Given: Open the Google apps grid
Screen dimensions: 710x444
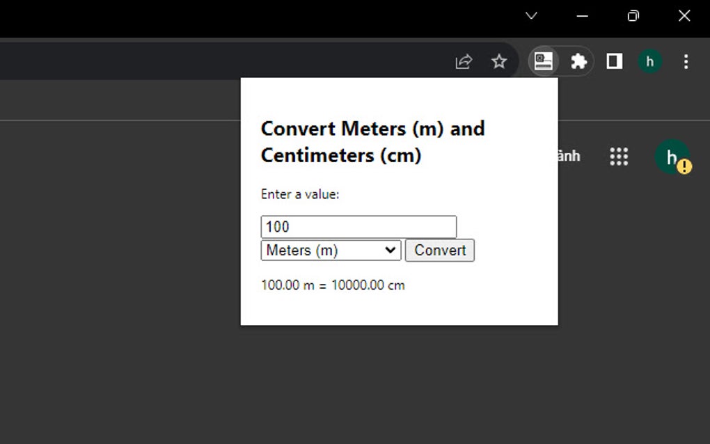Looking at the screenshot, I should click(618, 157).
